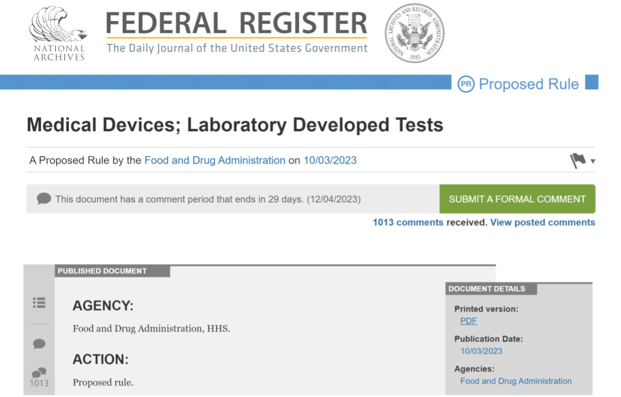
Task: Open the 1013 comments link
Action: pyautogui.click(x=408, y=223)
